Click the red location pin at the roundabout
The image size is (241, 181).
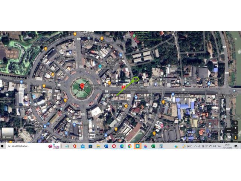pyautogui.click(x=82, y=86)
